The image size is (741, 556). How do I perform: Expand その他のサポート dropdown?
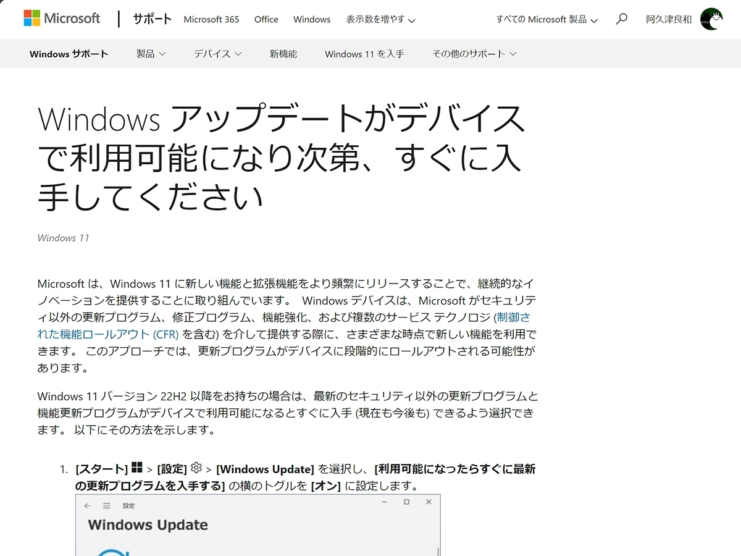tap(474, 54)
